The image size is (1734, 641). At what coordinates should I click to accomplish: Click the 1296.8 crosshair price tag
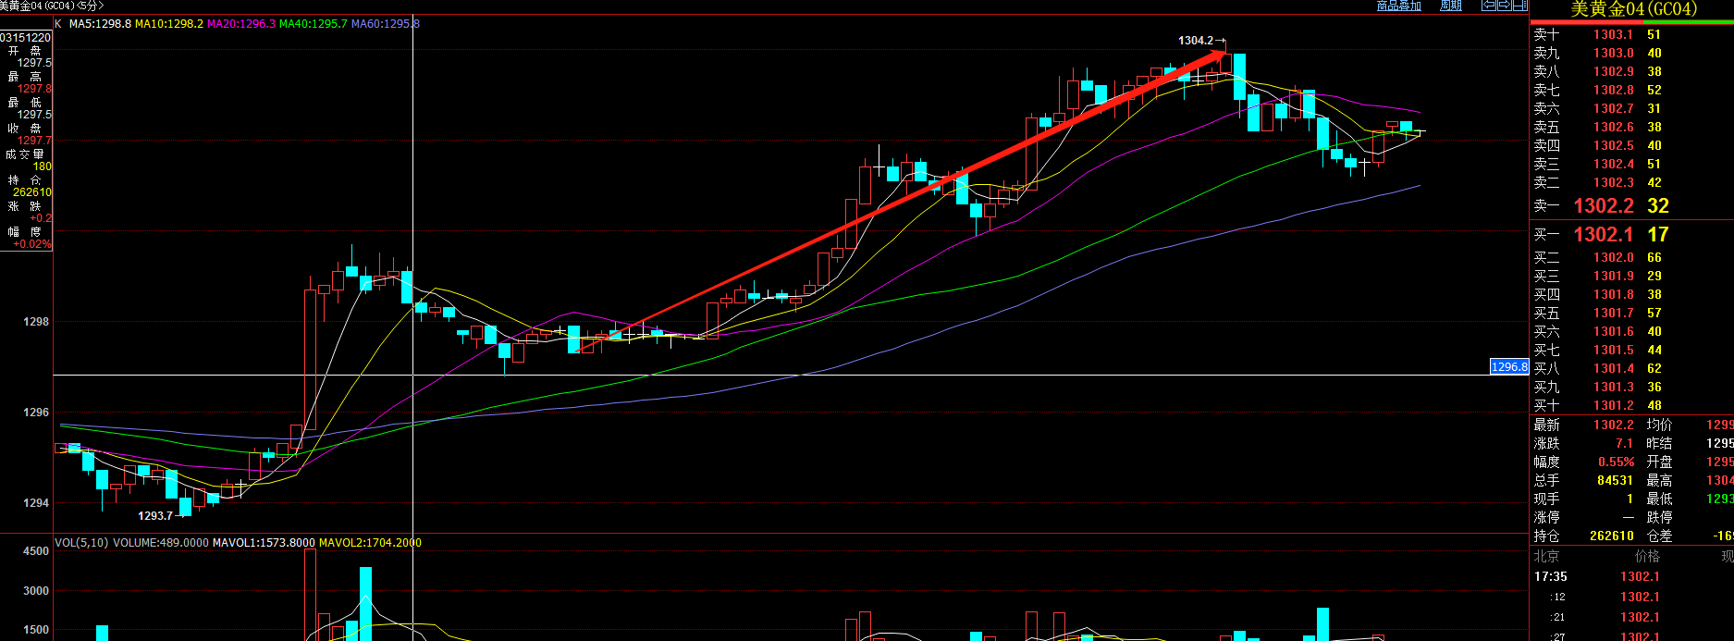tap(1509, 367)
